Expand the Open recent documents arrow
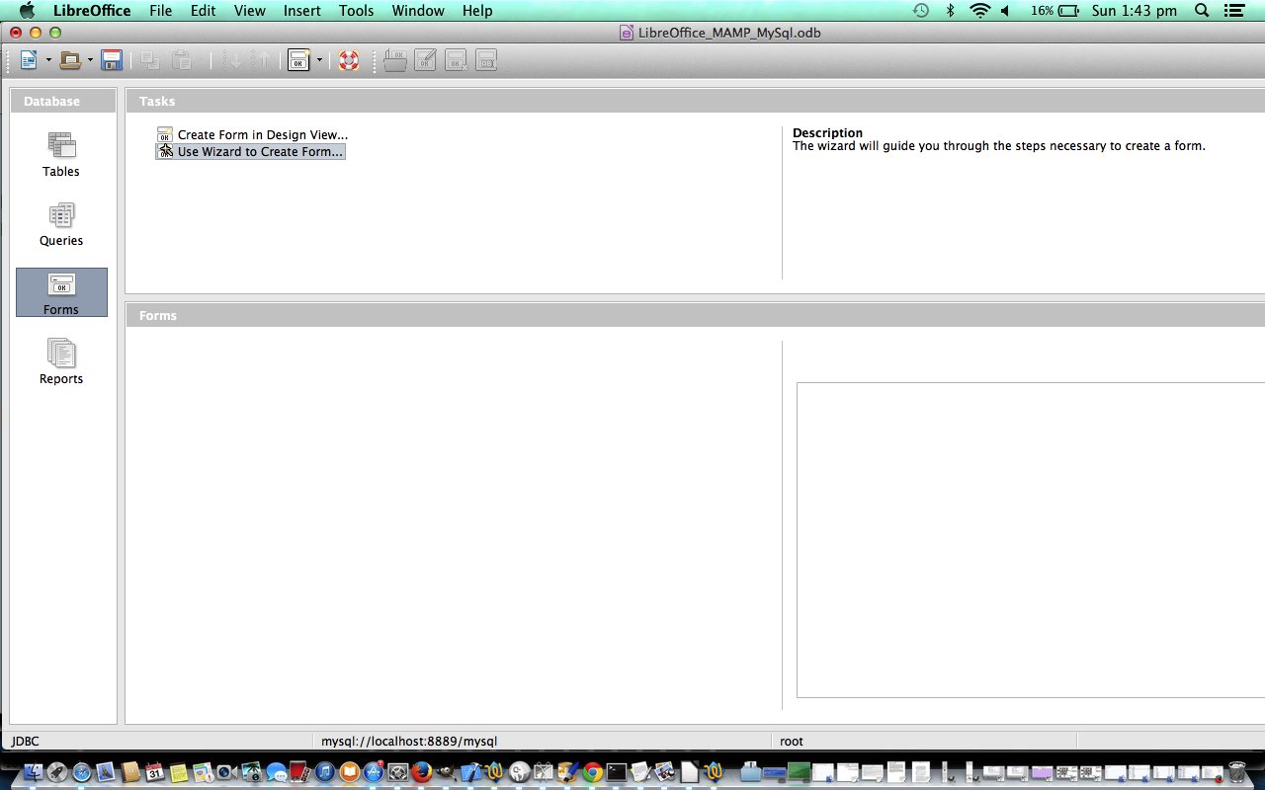 (90, 61)
